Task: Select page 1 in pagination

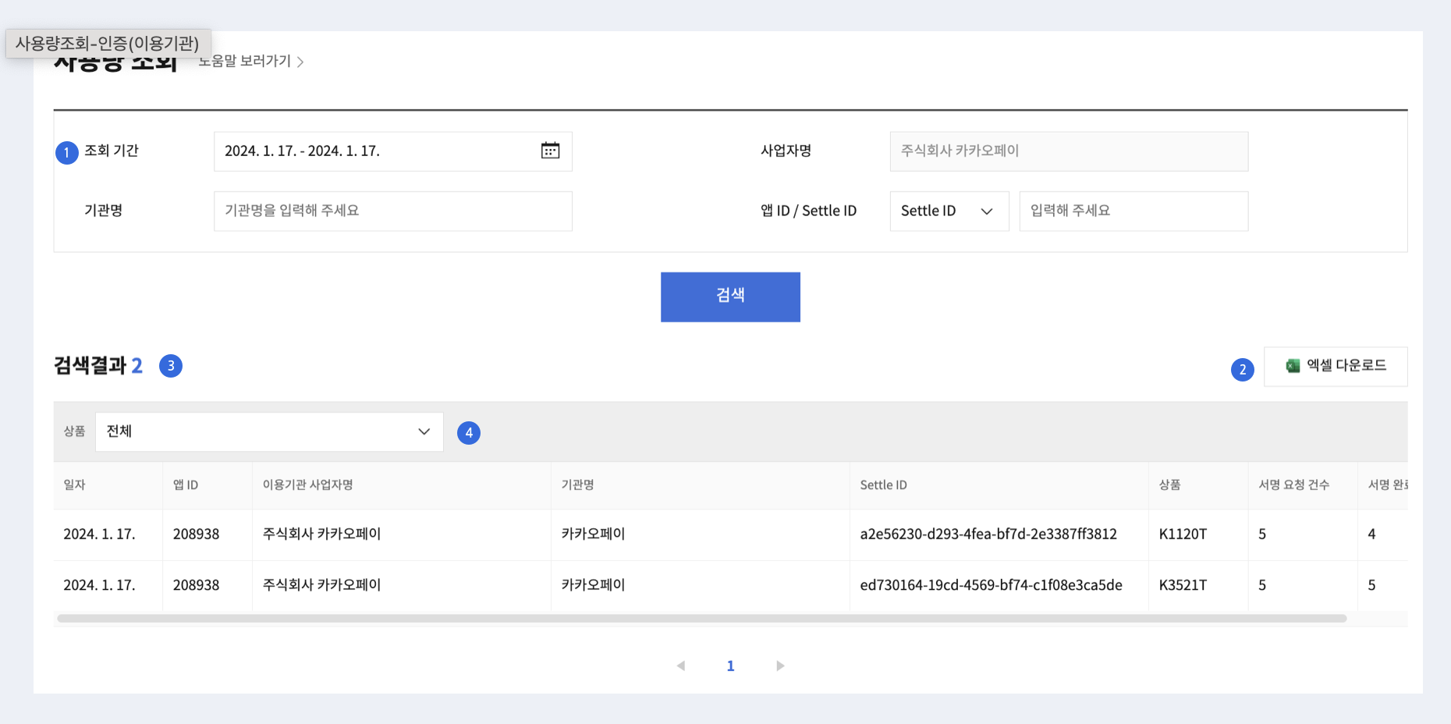Action: (730, 665)
